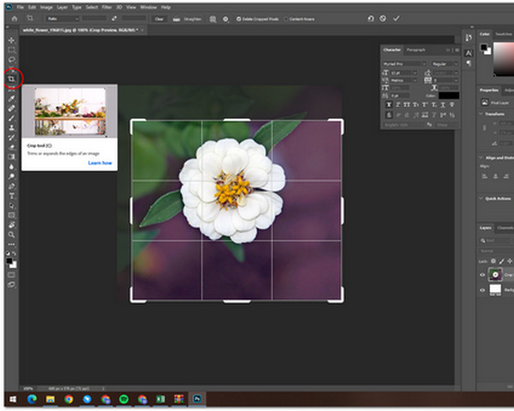Toggle Underline in Character panel
This screenshot has height=411, width=514.
point(443,104)
